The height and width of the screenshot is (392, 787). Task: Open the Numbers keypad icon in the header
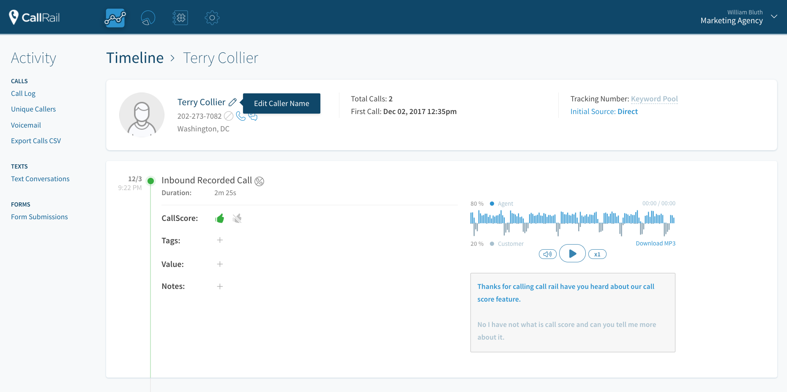[180, 18]
